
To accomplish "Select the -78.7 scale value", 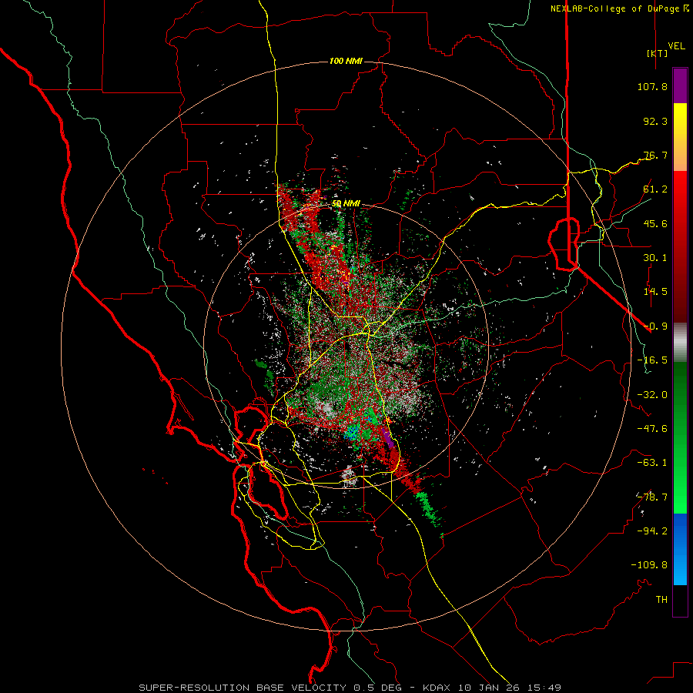I will pos(652,497).
